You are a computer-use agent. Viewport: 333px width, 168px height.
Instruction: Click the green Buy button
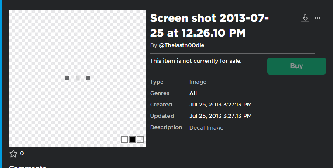(296, 66)
